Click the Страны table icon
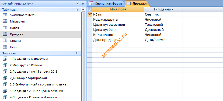 (x=5, y=41)
